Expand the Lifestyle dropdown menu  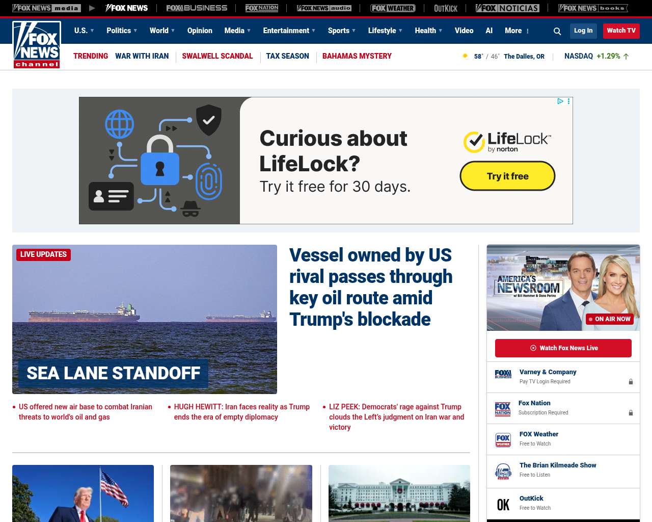click(x=385, y=31)
